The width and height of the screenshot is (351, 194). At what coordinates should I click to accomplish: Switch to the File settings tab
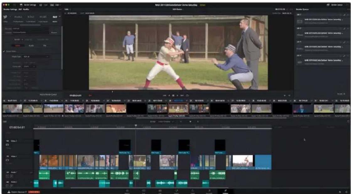click(45, 45)
